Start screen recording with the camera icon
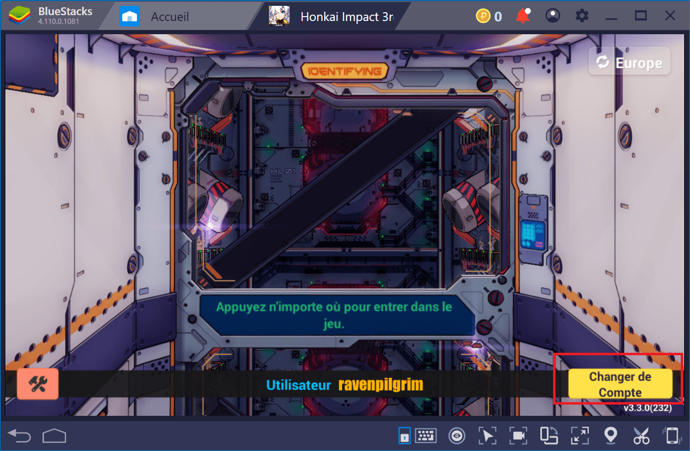Image resolution: width=690 pixels, height=451 pixels. click(x=518, y=436)
